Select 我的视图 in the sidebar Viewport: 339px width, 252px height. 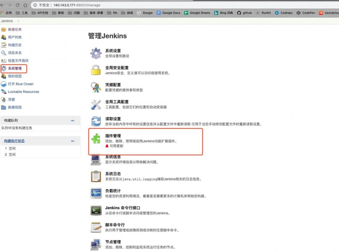click(15, 76)
